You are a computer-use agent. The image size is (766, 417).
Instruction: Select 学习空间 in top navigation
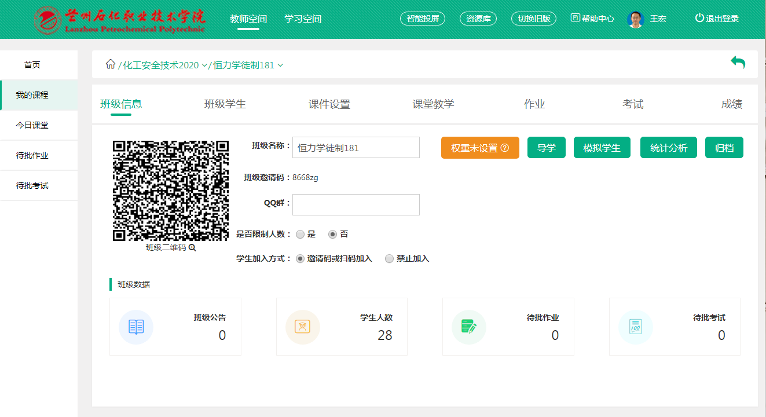tap(303, 19)
